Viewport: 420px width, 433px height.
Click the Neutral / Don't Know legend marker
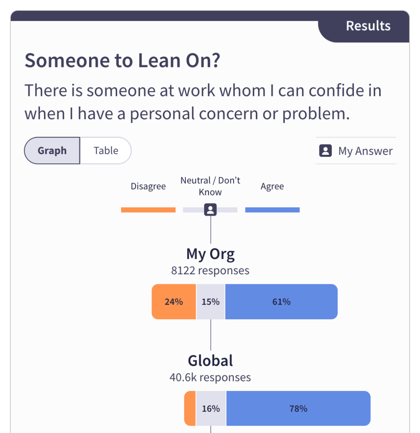pyautogui.click(x=210, y=210)
